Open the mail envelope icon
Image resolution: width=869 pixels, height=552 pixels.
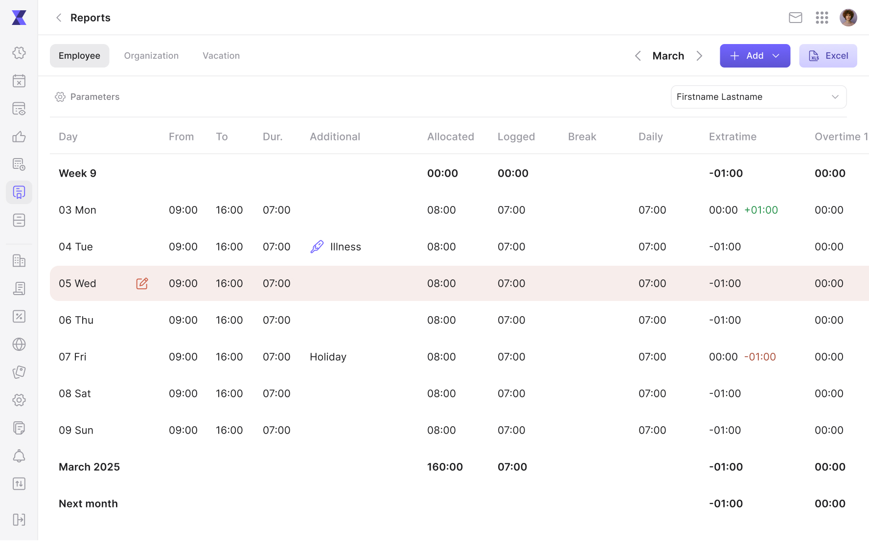point(796,18)
